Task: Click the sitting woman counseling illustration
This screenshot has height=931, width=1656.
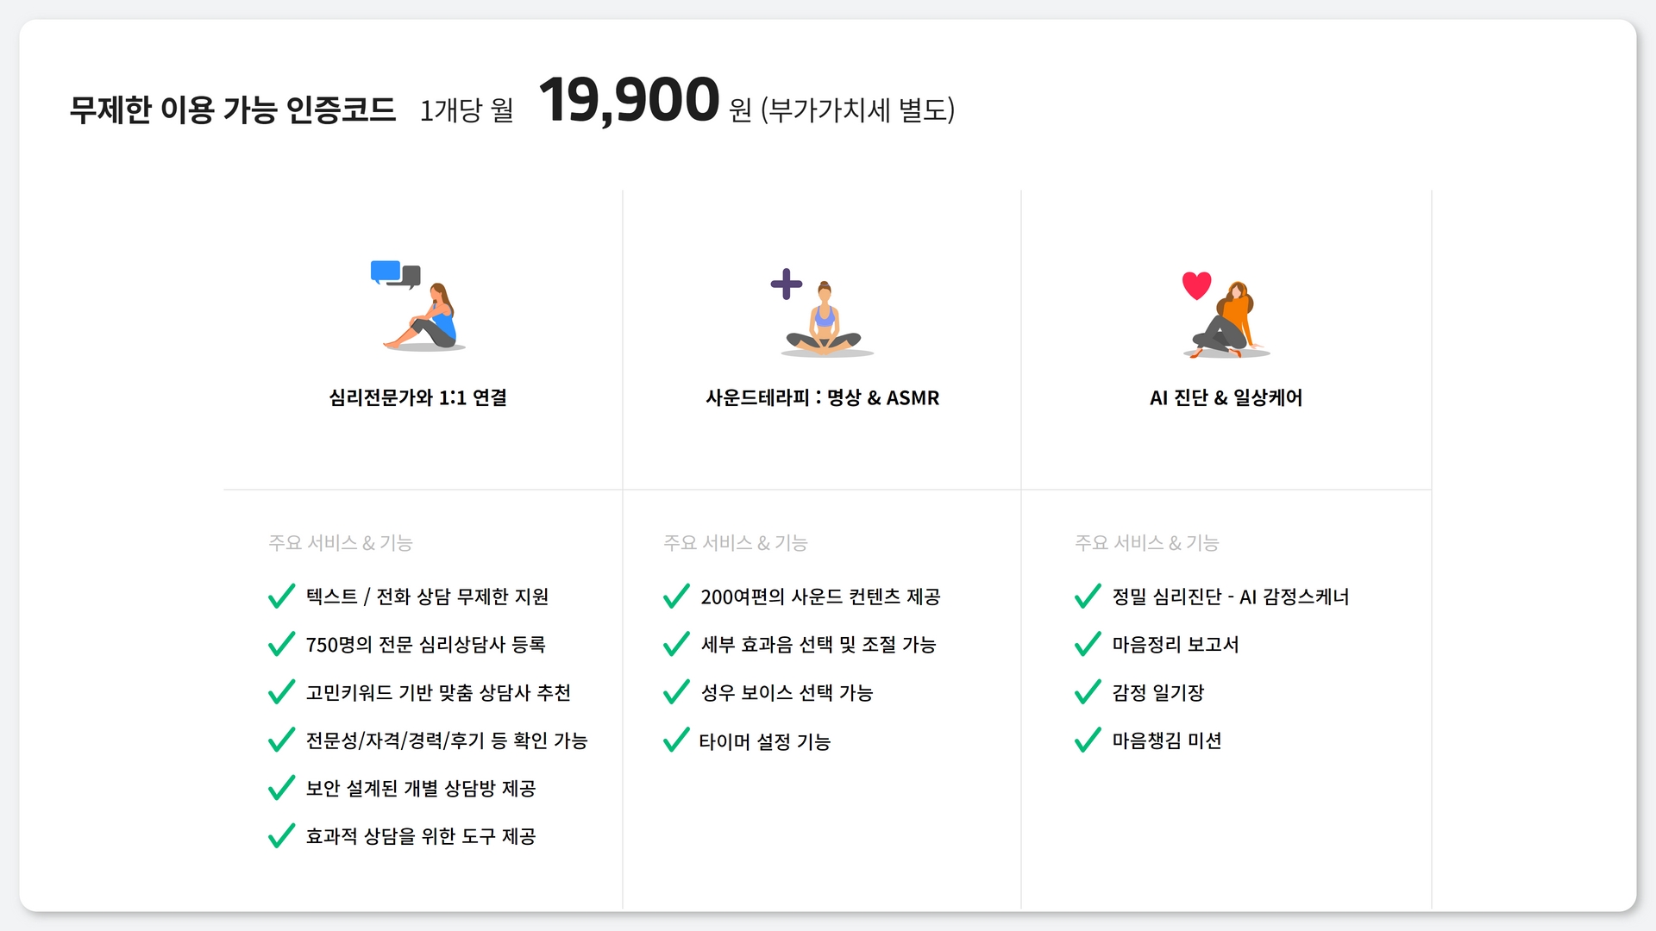Action: 425,316
